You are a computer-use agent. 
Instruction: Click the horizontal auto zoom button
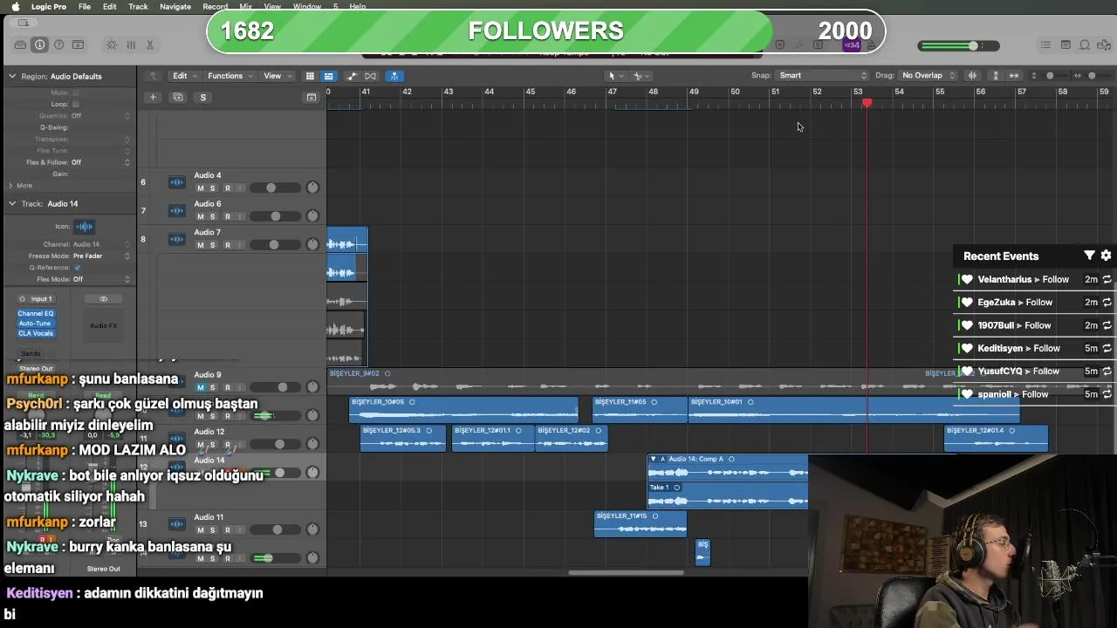pyautogui.click(x=1014, y=76)
